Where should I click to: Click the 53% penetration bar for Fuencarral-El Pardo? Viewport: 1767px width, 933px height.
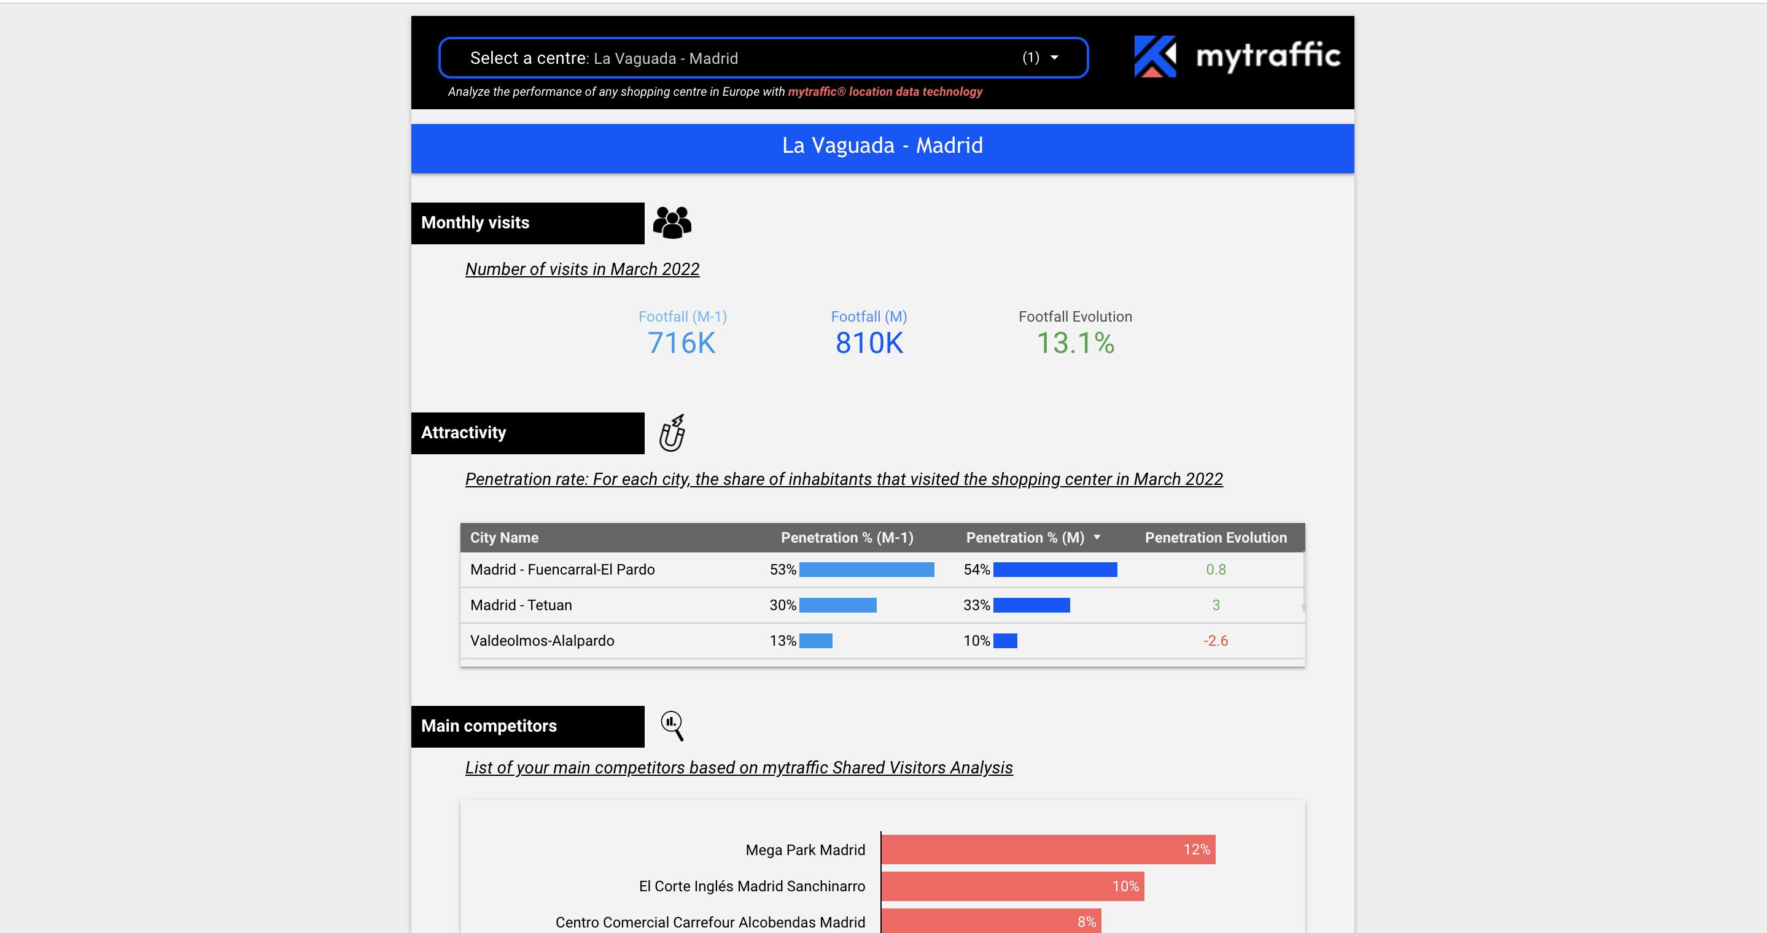click(x=866, y=570)
